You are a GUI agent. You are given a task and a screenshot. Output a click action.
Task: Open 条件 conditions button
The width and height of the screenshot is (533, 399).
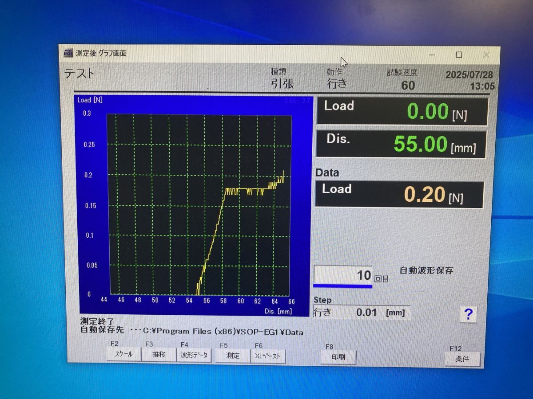[x=462, y=359]
